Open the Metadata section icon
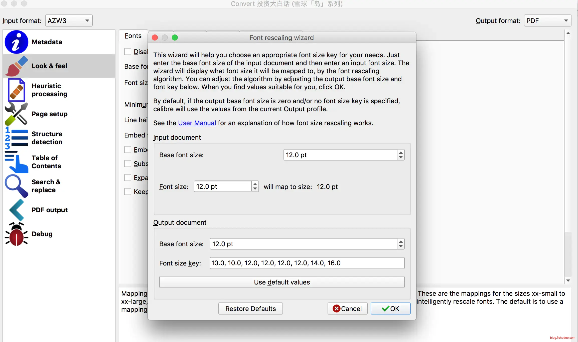Screen dimensions: 578x342 (x=17, y=42)
